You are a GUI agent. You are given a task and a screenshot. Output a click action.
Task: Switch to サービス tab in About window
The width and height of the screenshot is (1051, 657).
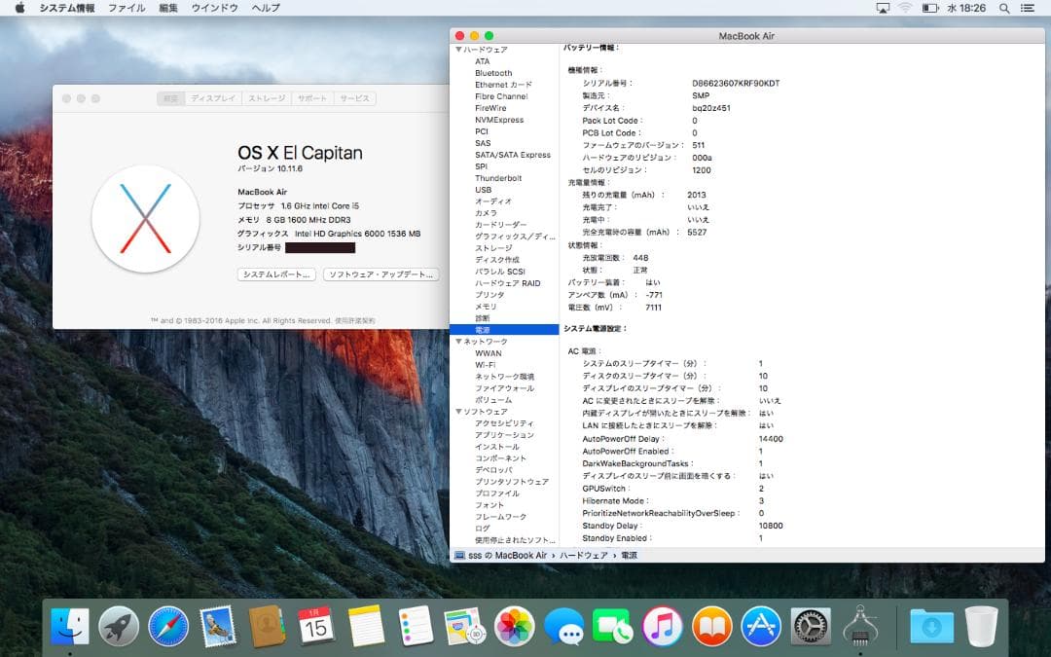tap(354, 98)
